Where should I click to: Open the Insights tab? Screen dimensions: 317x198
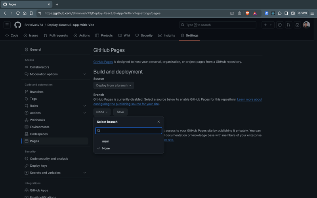[166, 35]
